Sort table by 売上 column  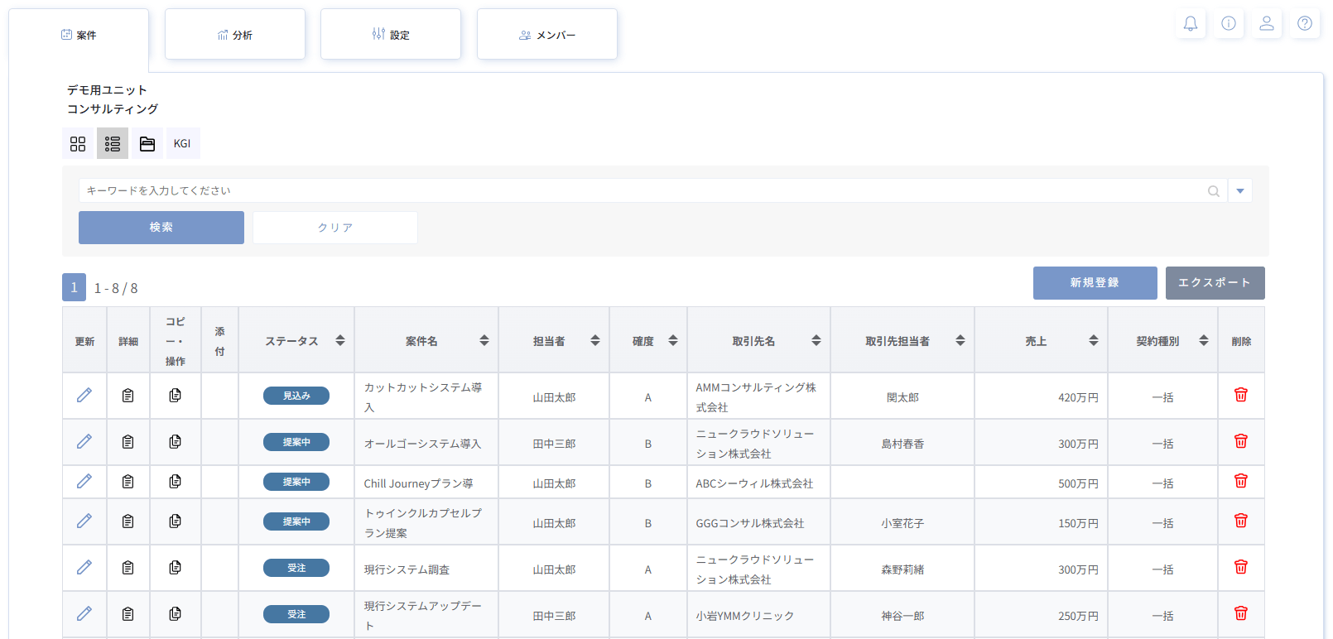coord(1093,341)
